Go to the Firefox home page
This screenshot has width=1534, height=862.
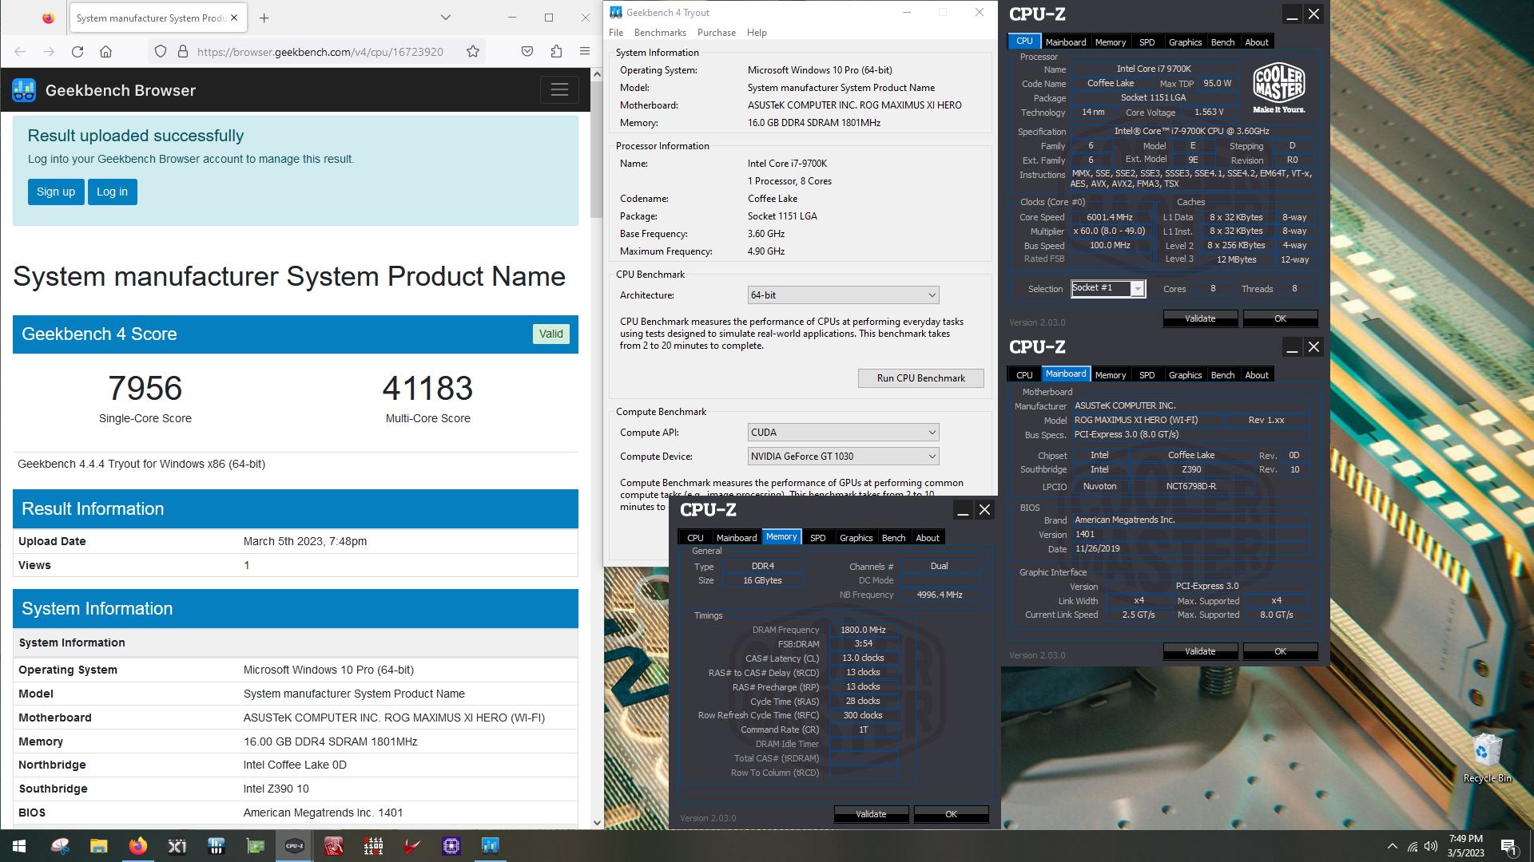click(105, 52)
